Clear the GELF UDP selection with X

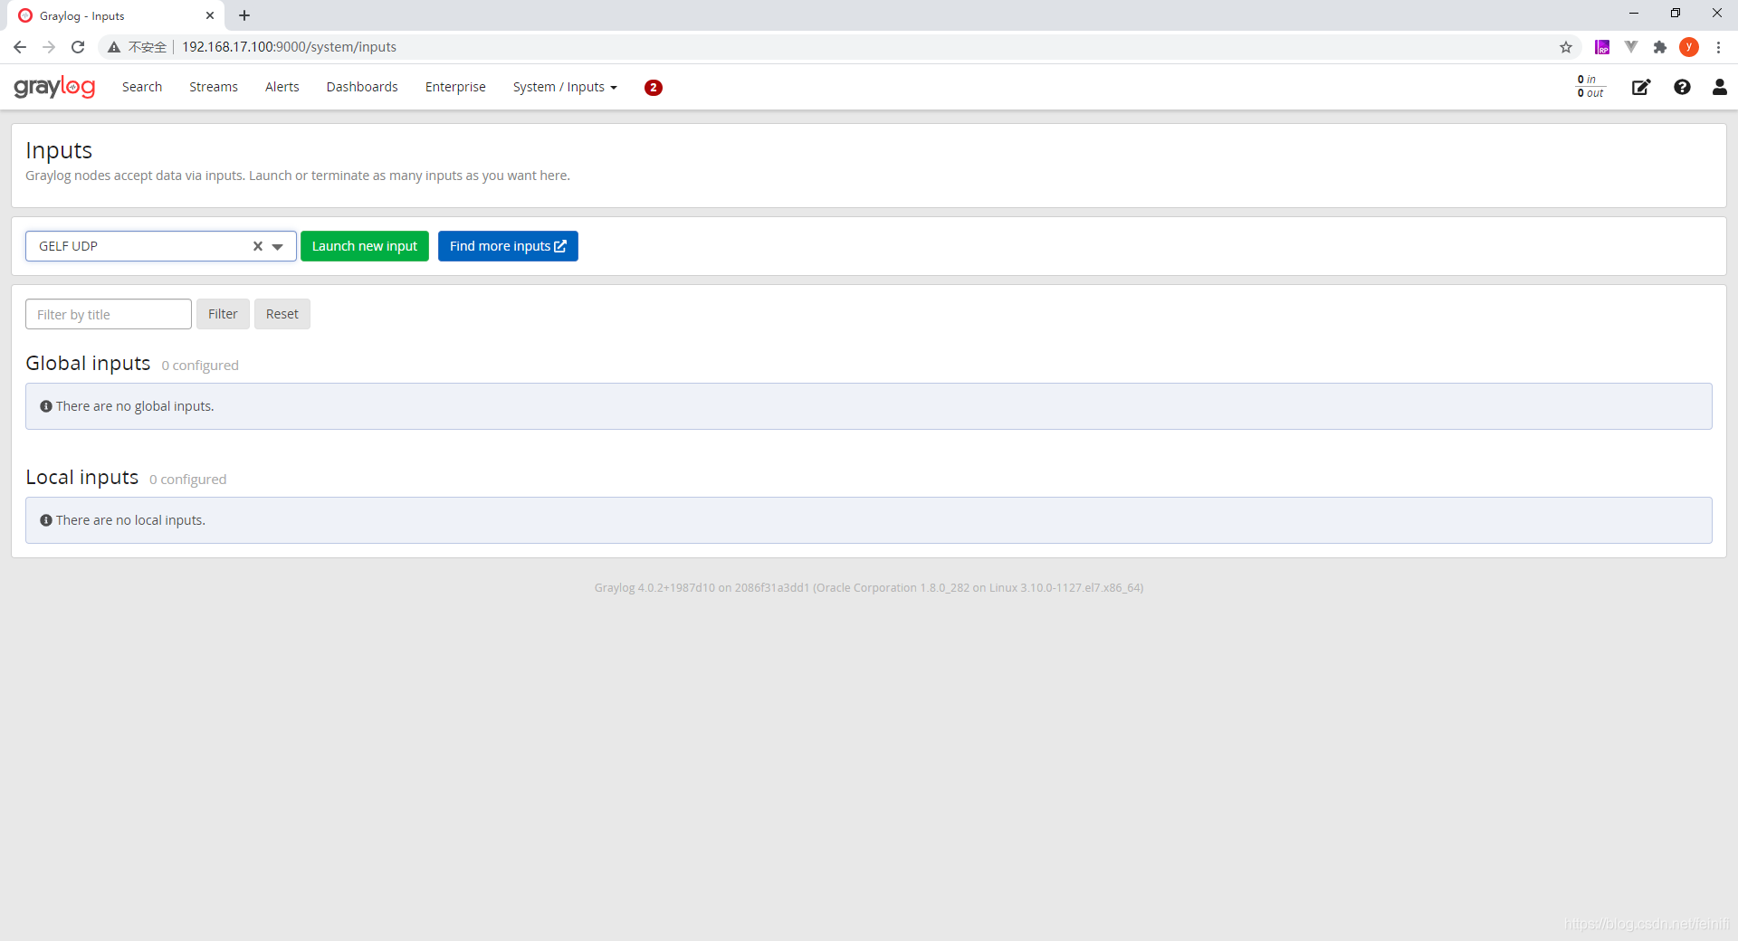pos(258,246)
